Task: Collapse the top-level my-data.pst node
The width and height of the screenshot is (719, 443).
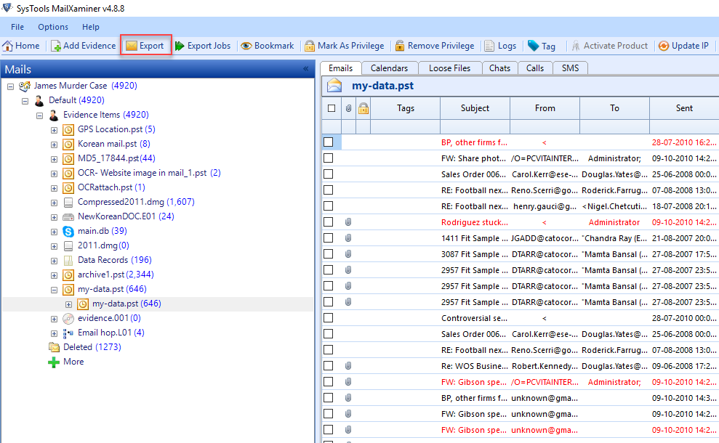Action: 54,290
